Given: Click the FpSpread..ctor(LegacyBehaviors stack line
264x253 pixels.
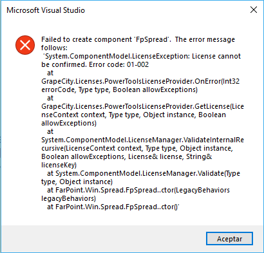Looking at the screenshot, I should pos(138,190).
